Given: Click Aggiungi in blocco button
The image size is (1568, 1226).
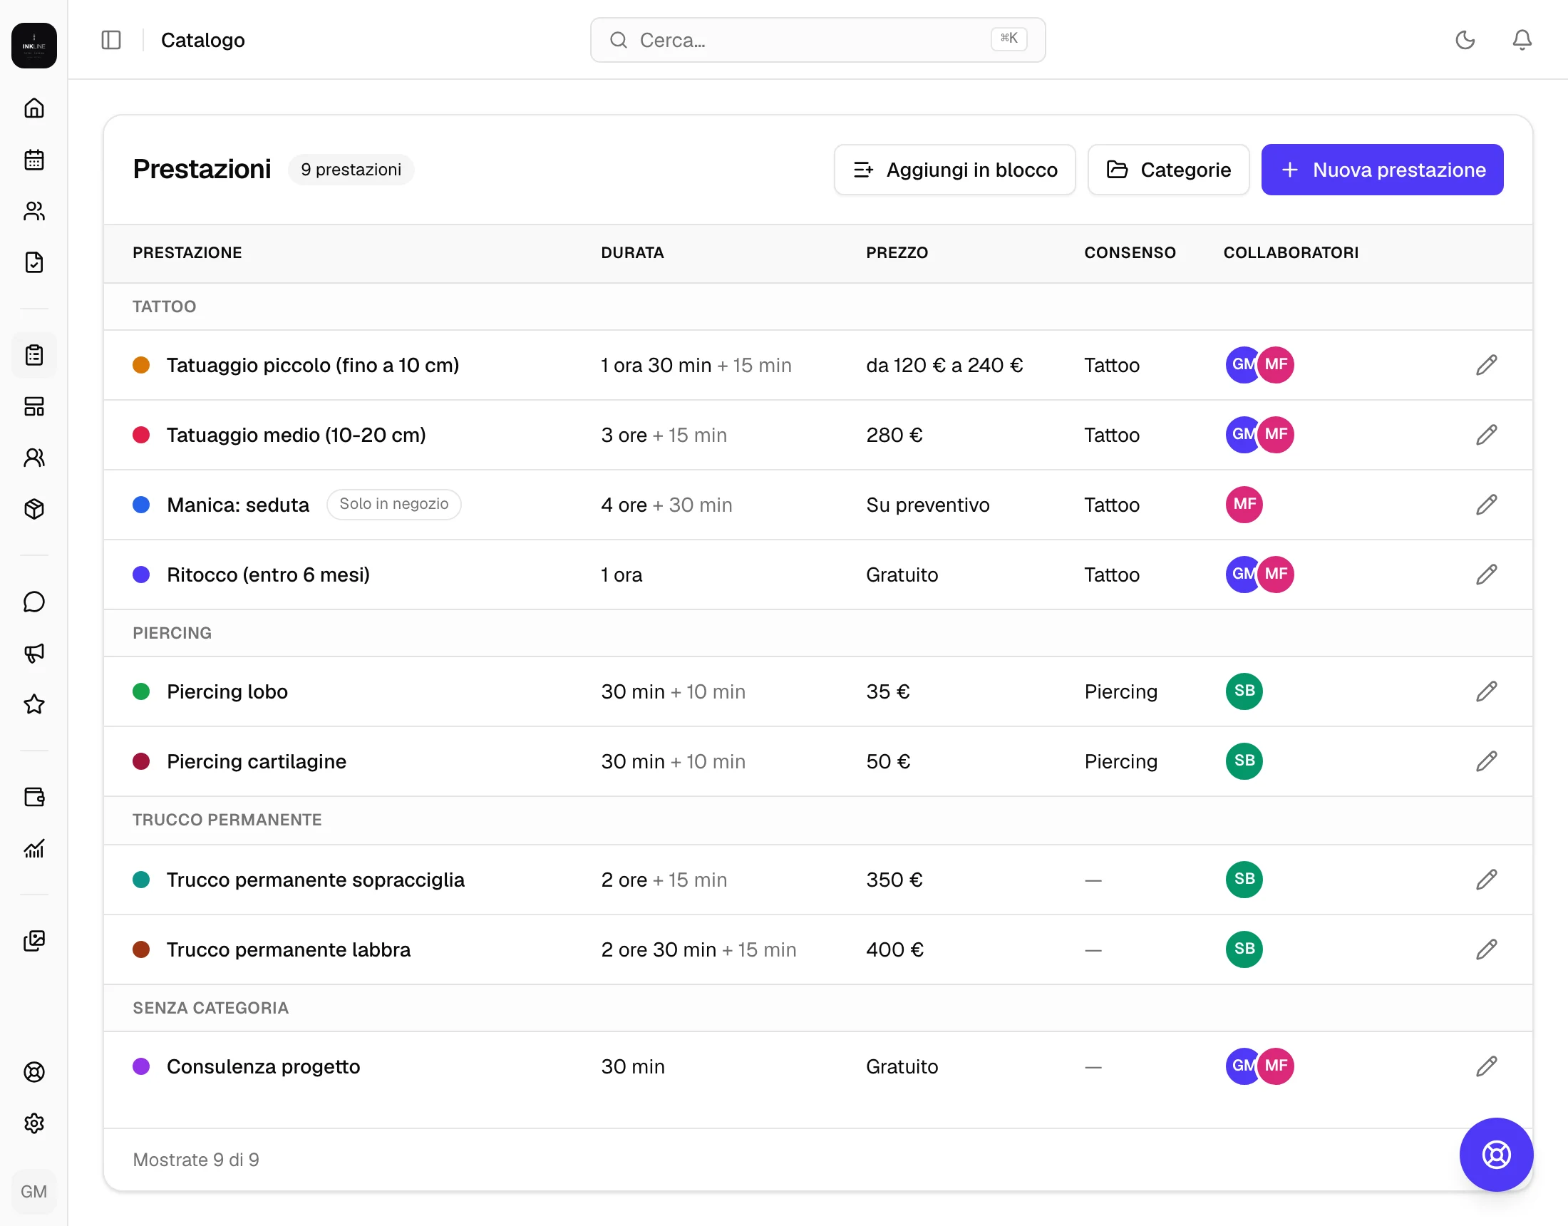Looking at the screenshot, I should [x=954, y=170].
